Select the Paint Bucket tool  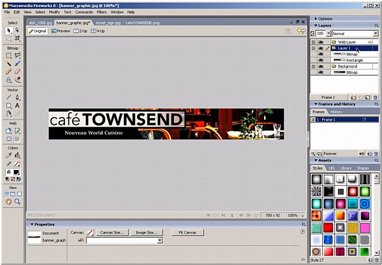17,155
